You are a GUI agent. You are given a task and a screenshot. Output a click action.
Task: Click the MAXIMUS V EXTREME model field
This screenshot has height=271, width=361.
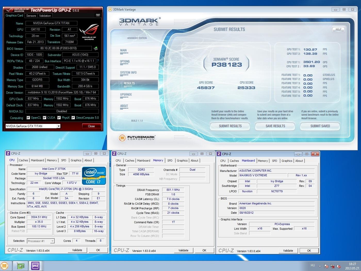click(x=262, y=176)
